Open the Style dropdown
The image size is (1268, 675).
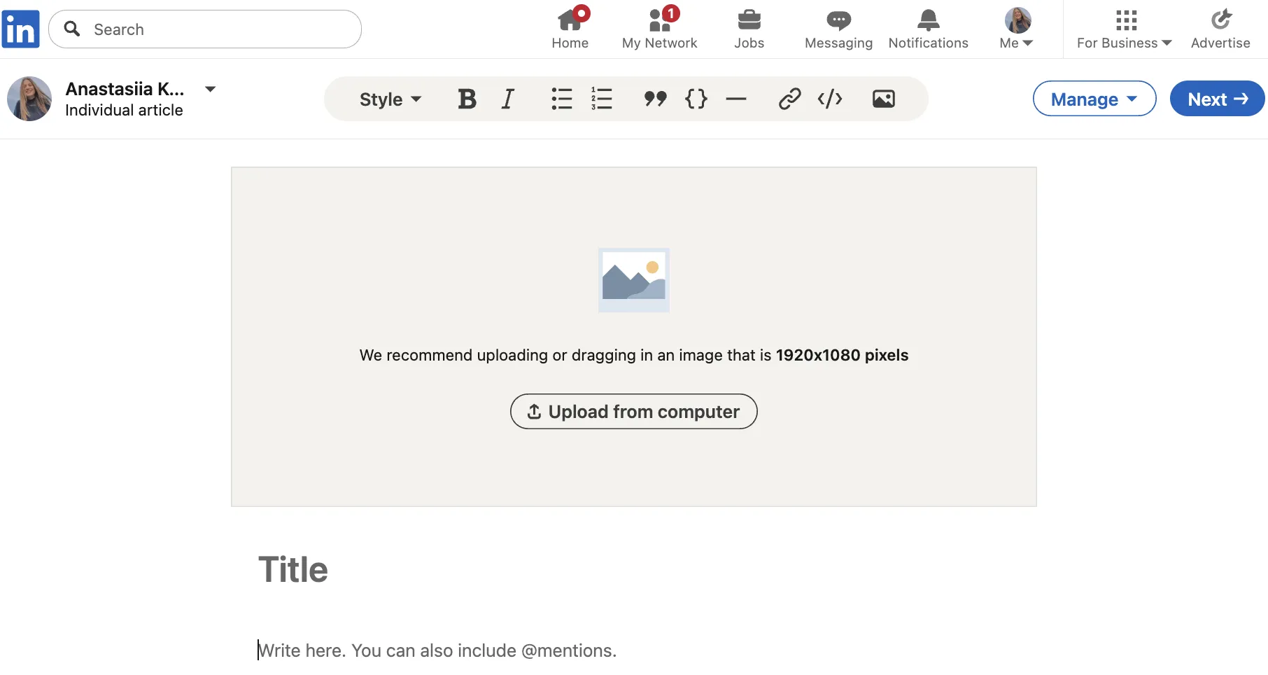tap(390, 99)
